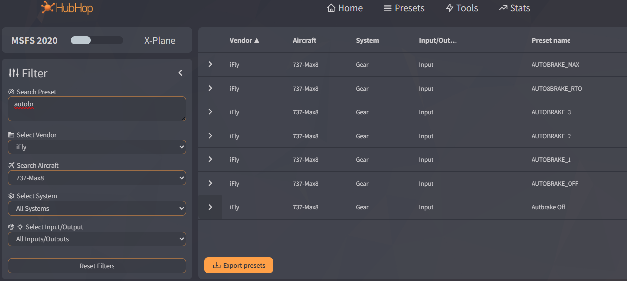Open the Select Vendor dropdown showing iFly
This screenshot has width=627, height=281.
pos(97,147)
